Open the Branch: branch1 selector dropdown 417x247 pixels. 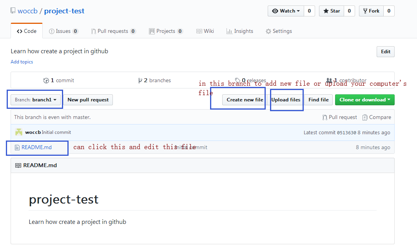point(36,99)
